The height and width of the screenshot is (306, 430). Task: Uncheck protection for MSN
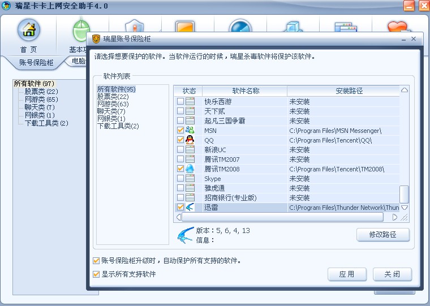pos(180,130)
